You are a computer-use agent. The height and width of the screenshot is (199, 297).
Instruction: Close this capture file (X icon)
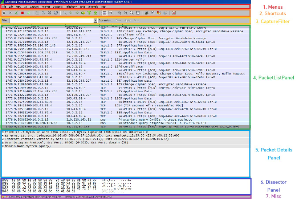tap(50, 13)
